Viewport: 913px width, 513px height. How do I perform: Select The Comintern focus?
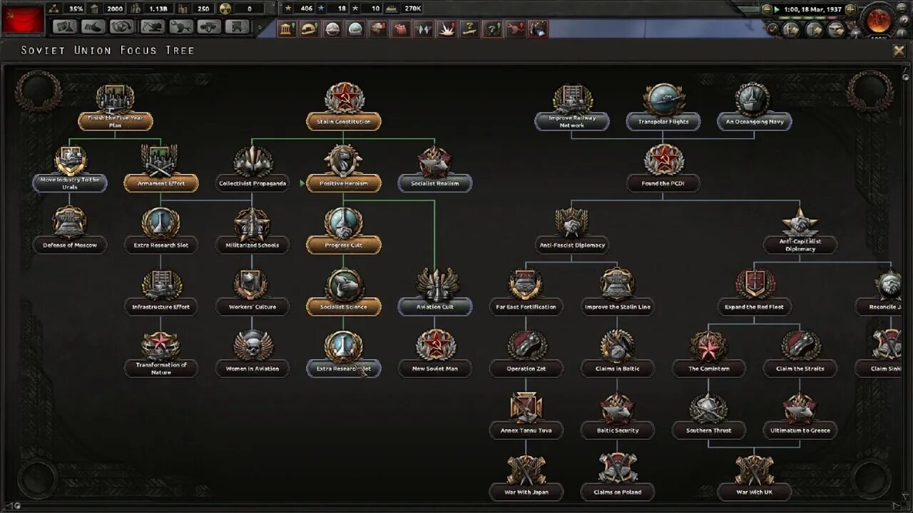tap(709, 355)
